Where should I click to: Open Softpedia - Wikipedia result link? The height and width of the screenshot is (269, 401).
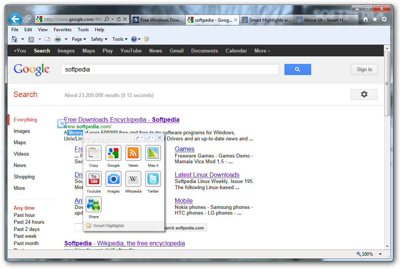[124, 244]
